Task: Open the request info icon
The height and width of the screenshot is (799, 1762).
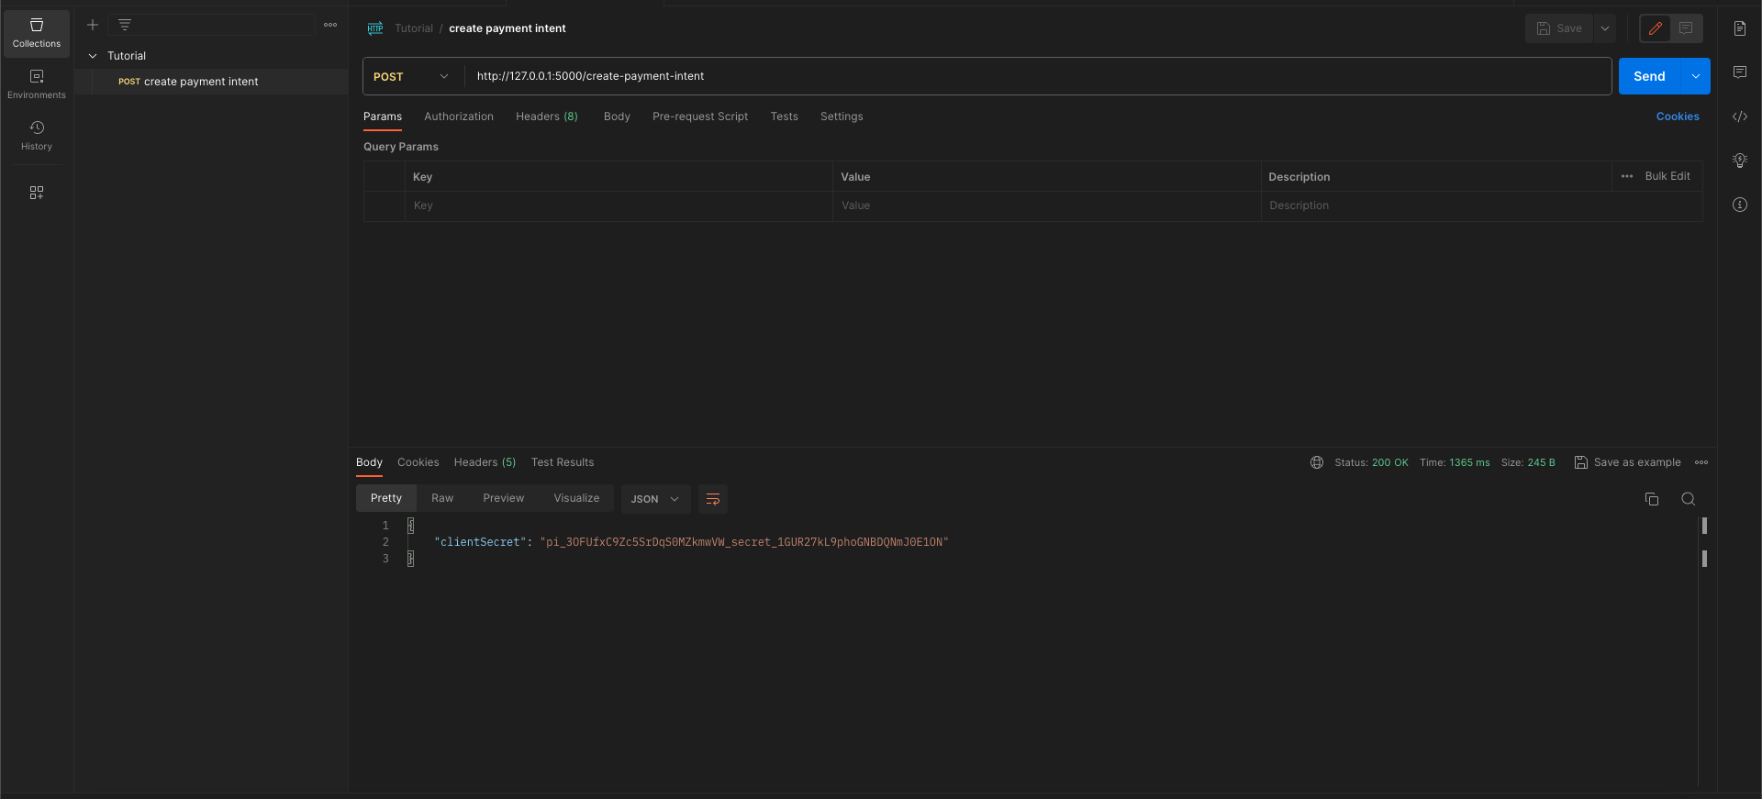Action: click(x=1739, y=205)
